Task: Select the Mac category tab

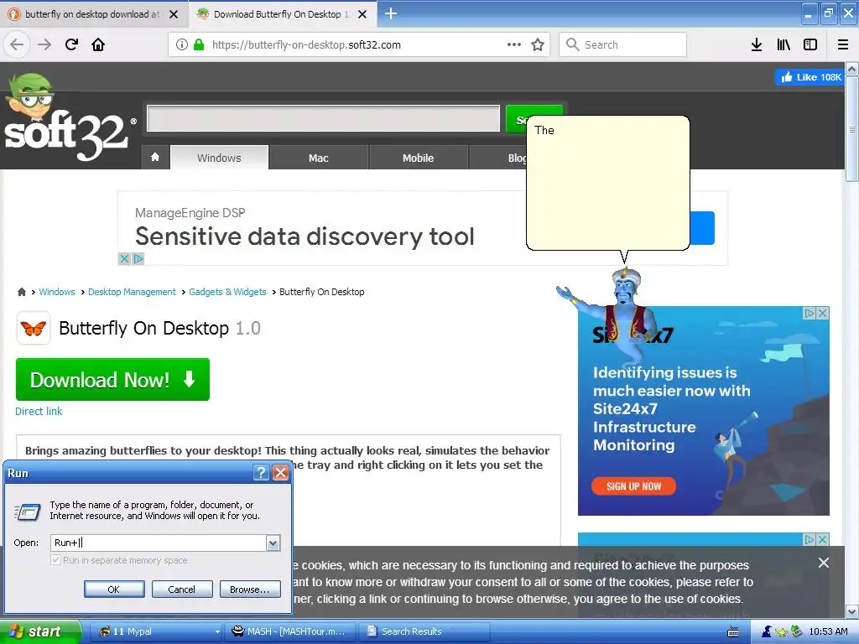Action: [318, 158]
